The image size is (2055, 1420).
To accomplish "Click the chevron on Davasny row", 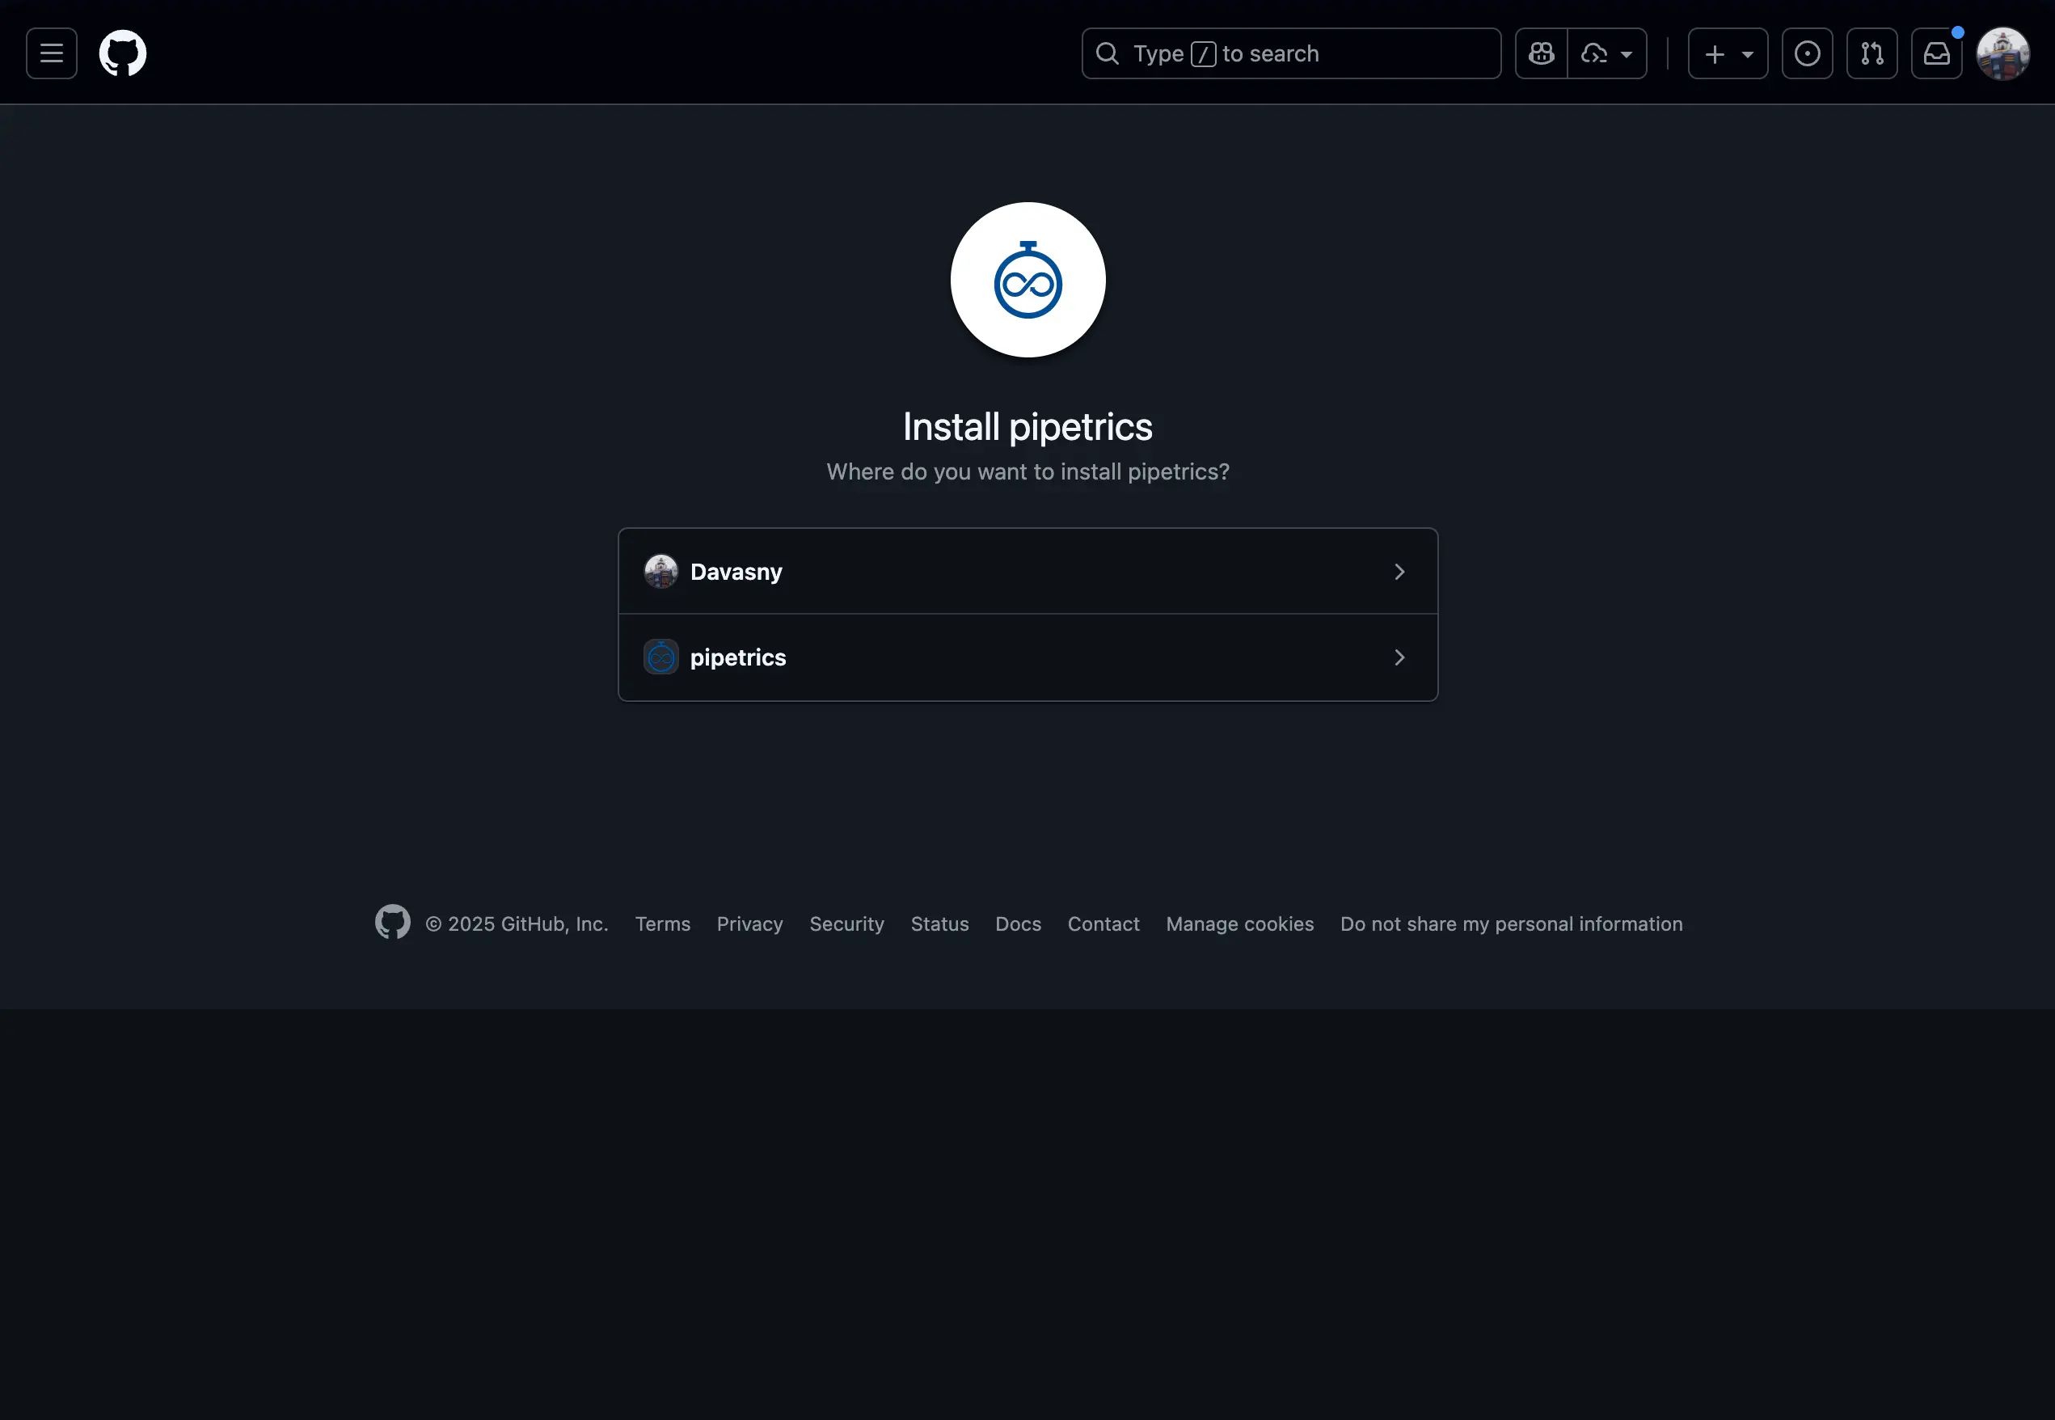I will coord(1399,571).
